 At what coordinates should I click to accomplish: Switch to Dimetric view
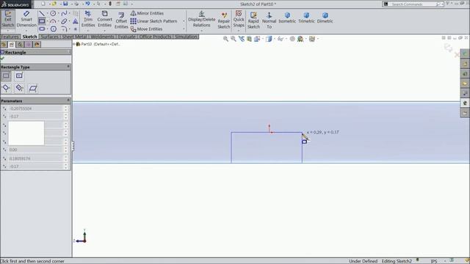pos(325,18)
